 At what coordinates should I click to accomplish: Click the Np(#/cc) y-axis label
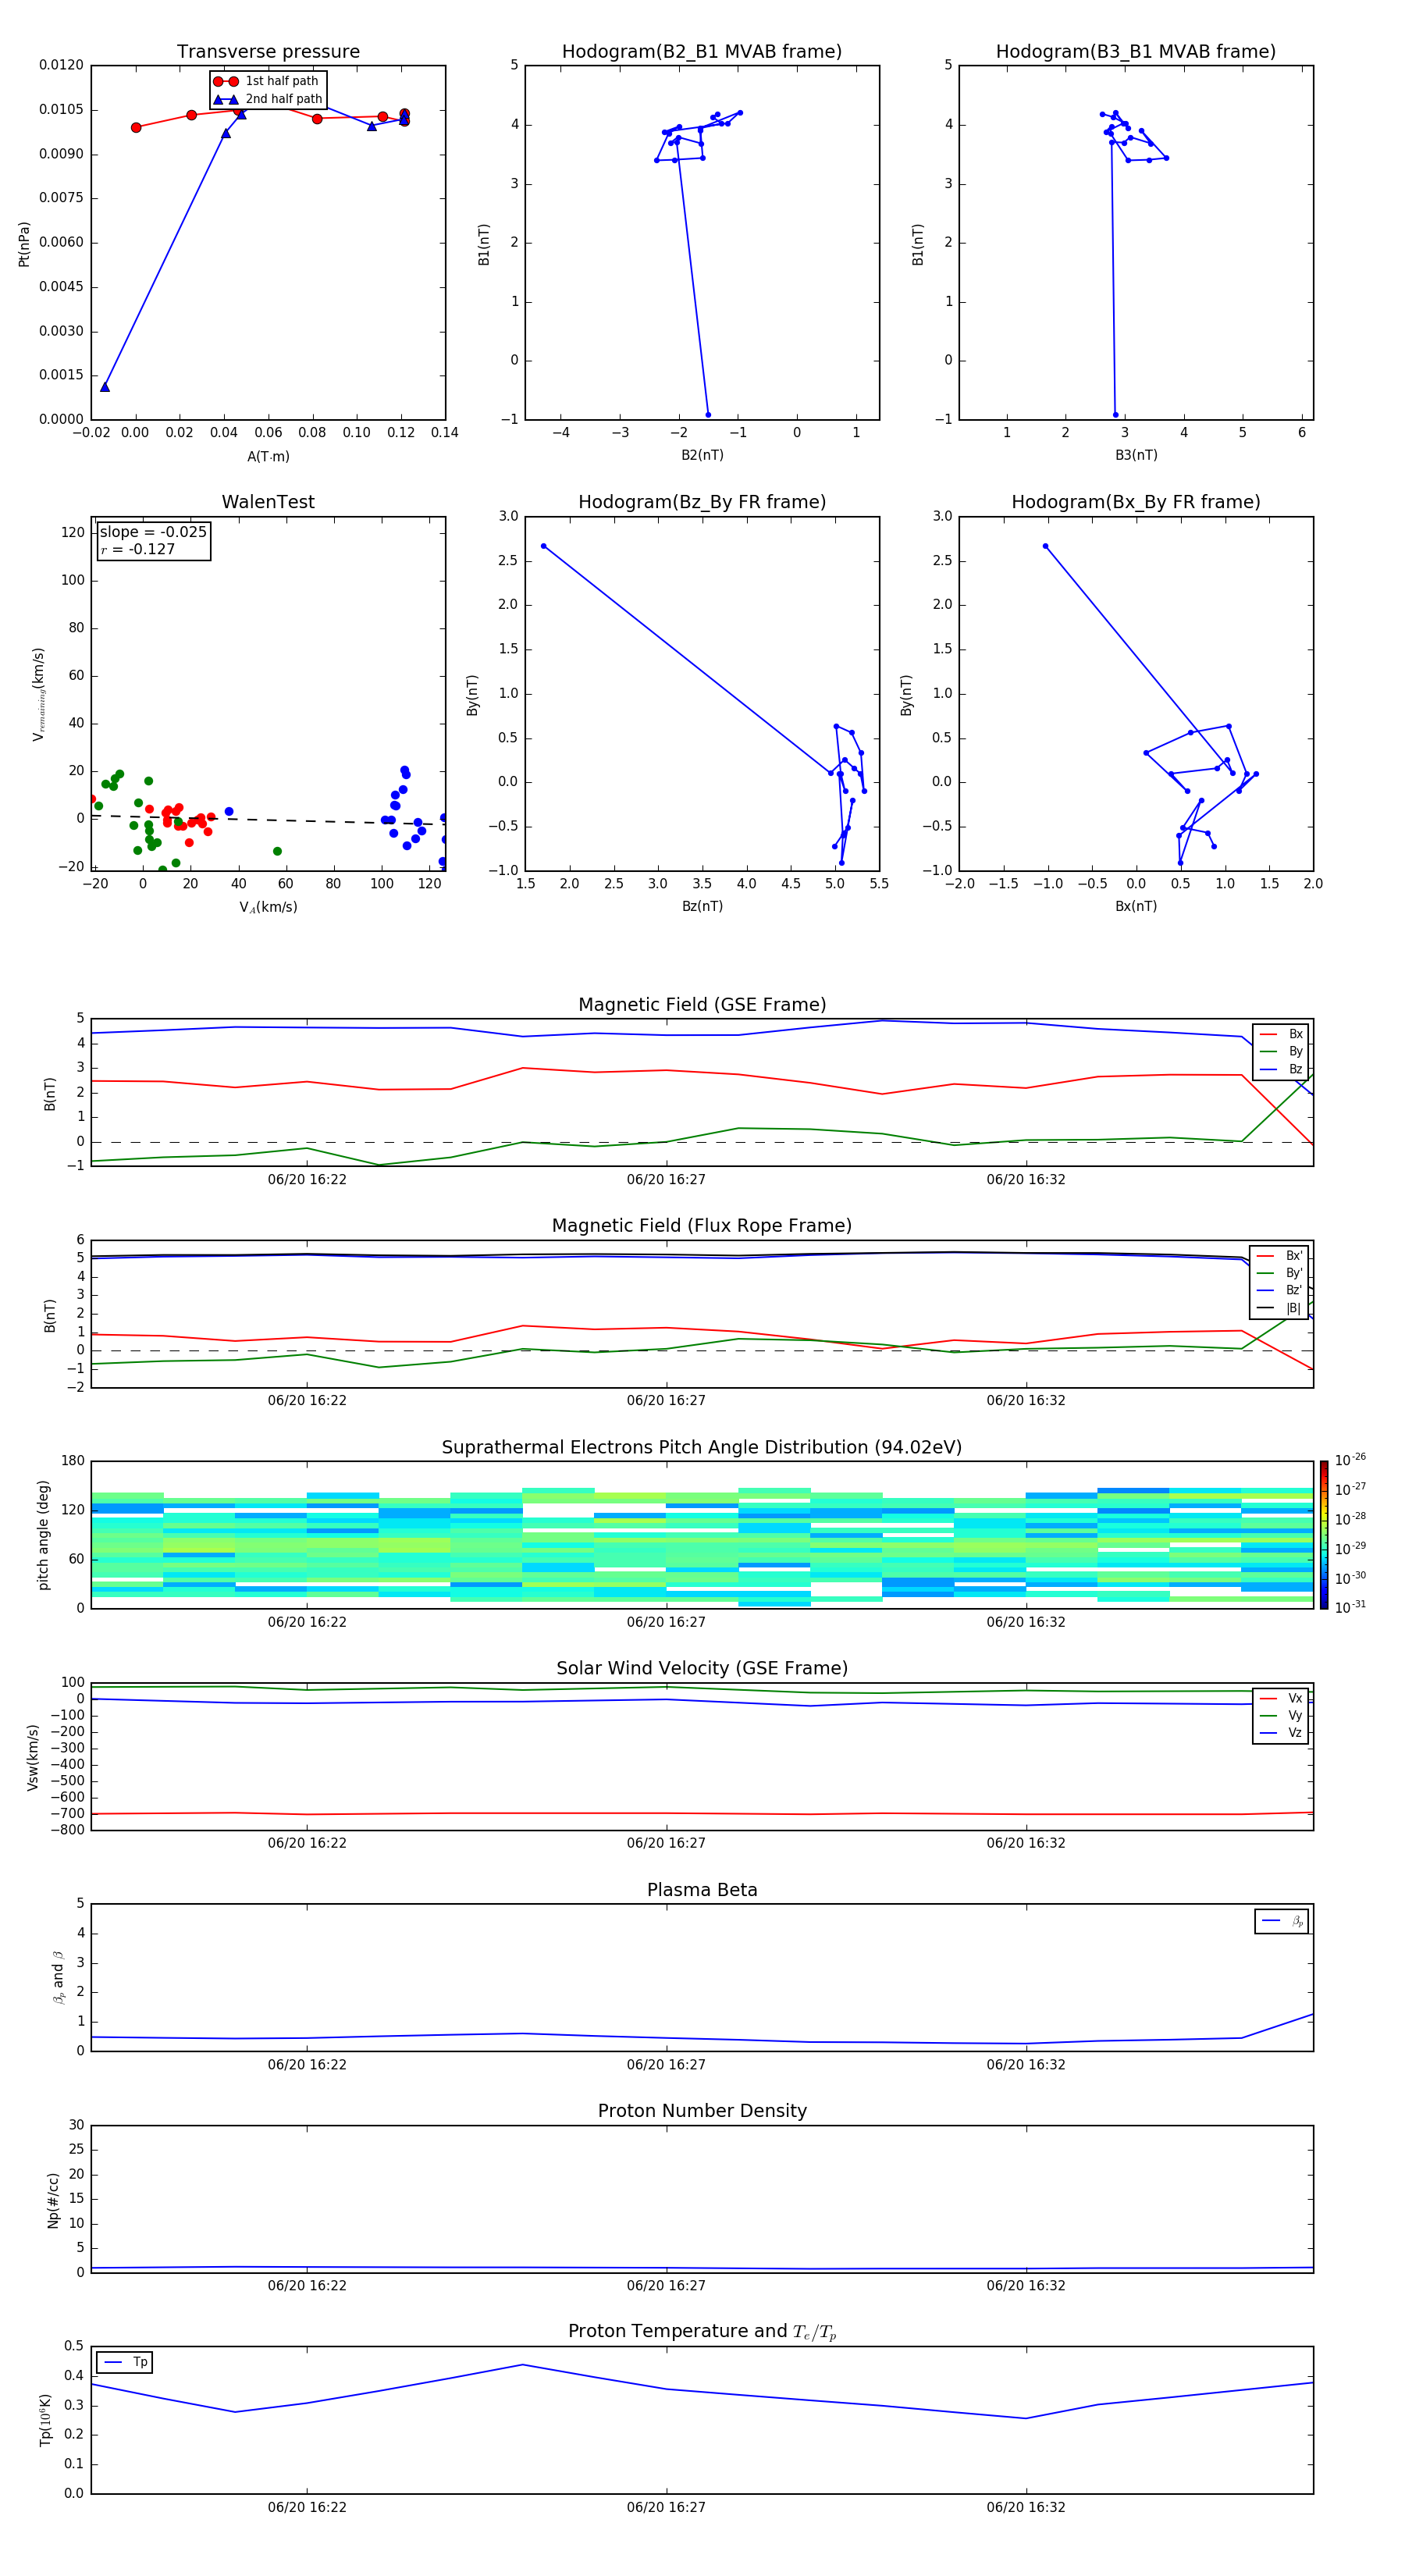[x=53, y=2199]
